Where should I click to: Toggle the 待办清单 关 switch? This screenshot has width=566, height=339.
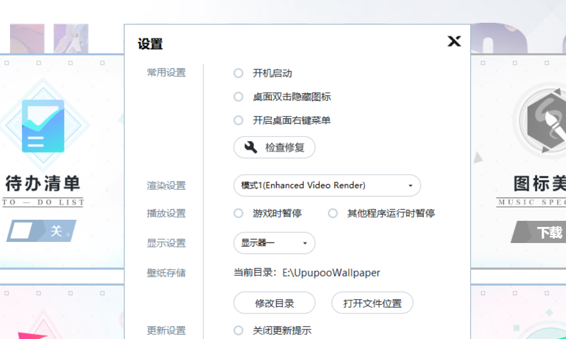[41, 231]
